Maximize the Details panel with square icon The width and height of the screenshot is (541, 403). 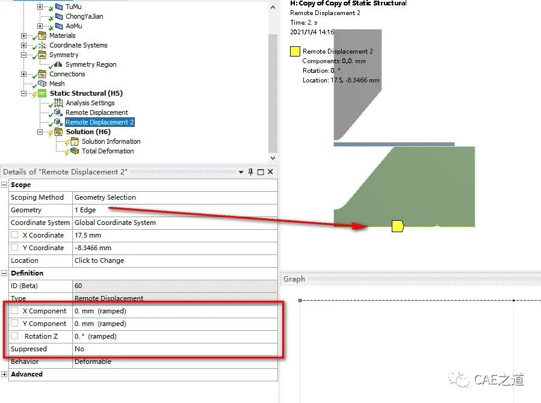261,171
